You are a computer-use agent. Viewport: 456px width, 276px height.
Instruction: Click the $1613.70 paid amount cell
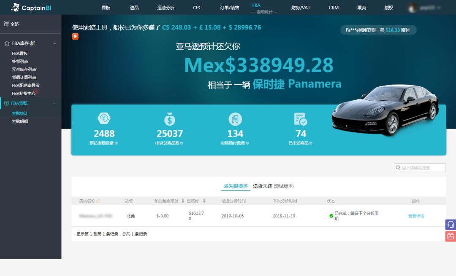click(x=196, y=216)
